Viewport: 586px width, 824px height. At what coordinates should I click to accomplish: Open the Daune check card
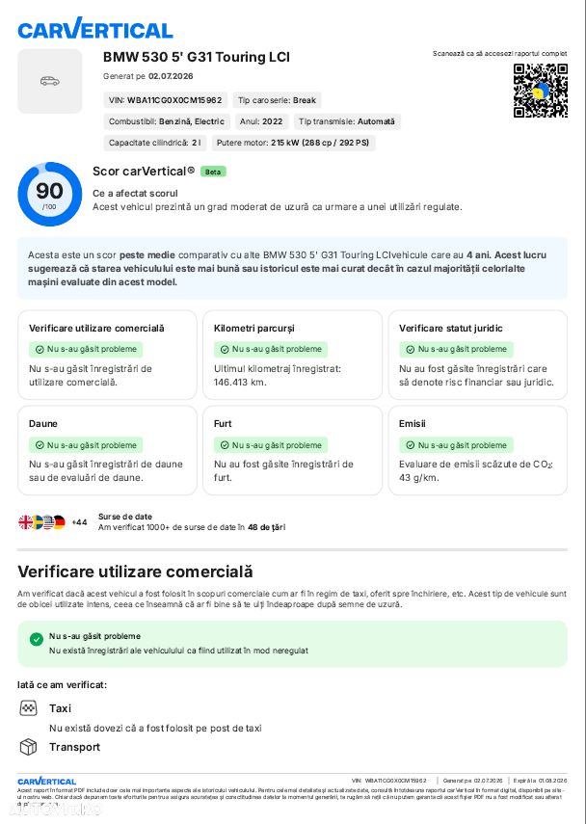tap(107, 450)
